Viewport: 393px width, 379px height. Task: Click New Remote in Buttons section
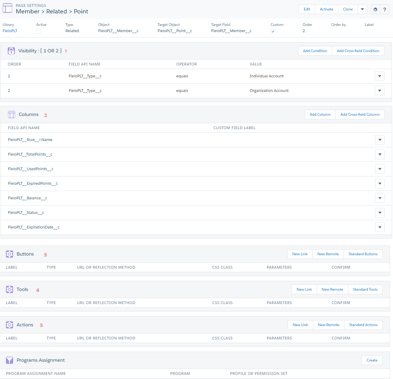pos(328,254)
